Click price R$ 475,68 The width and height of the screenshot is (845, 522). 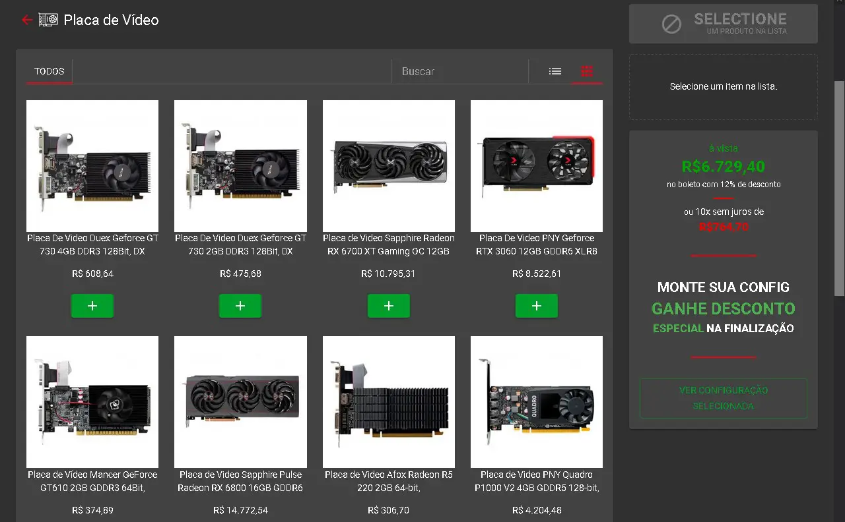(x=240, y=274)
